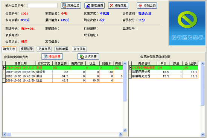This screenshot has width=207, height=138.
Task: Click the card number value 1001
Action: click(24, 14)
